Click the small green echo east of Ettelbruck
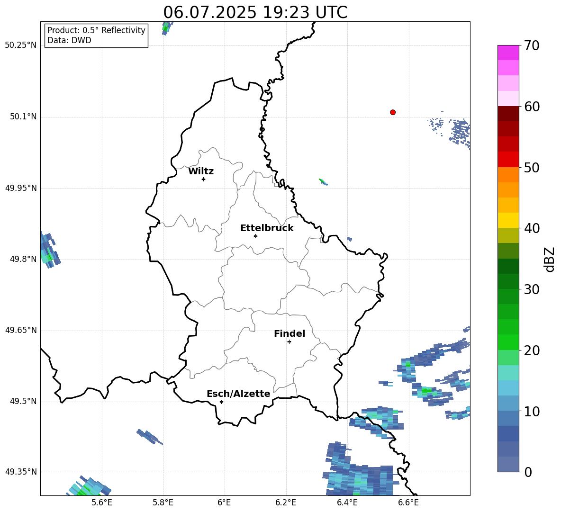 (323, 181)
